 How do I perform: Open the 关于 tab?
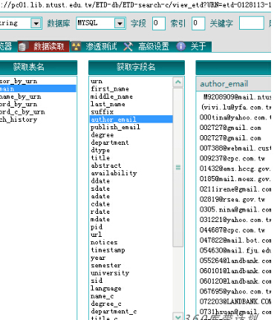click(198, 46)
